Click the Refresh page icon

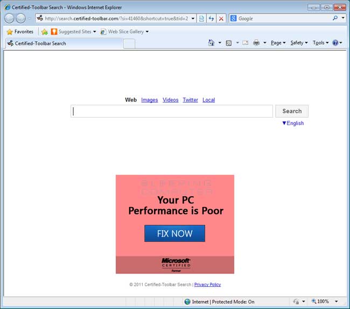(211, 18)
